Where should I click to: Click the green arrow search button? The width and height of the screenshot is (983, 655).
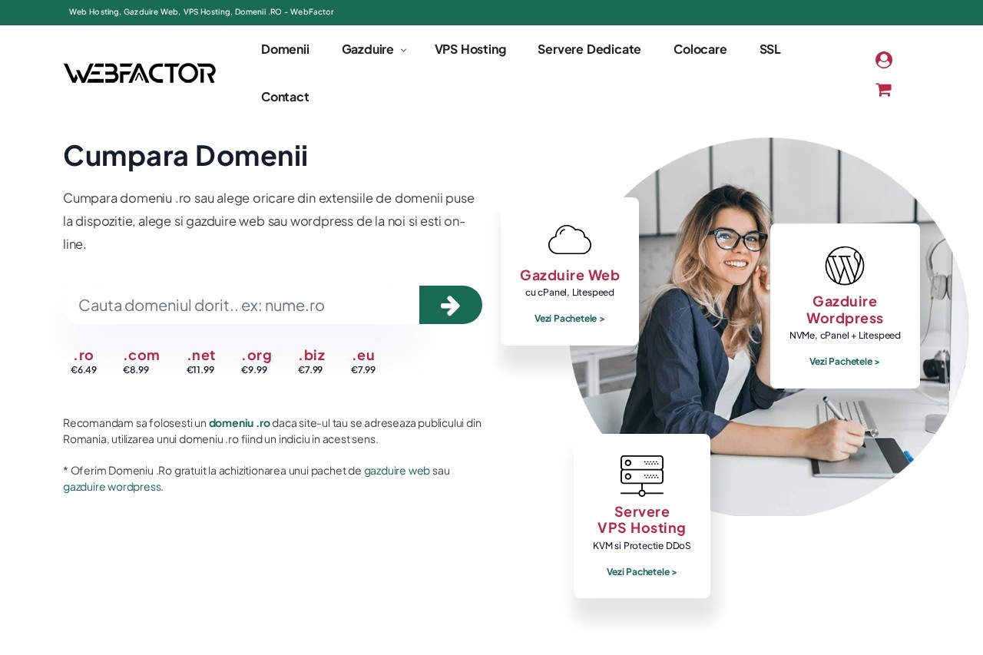(x=450, y=305)
